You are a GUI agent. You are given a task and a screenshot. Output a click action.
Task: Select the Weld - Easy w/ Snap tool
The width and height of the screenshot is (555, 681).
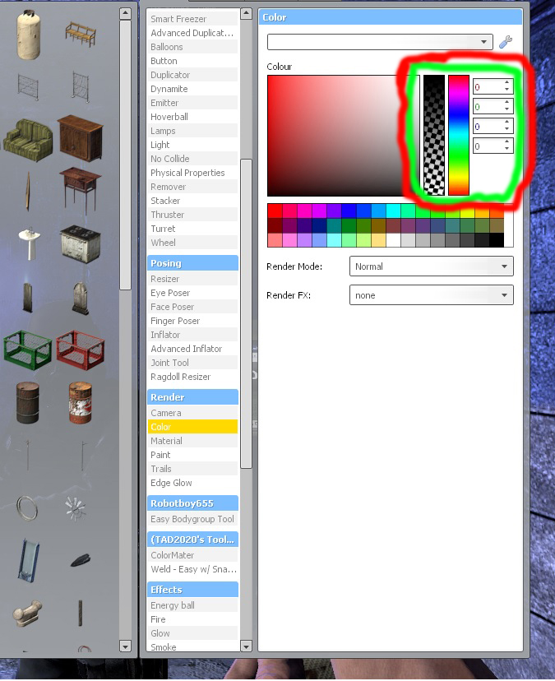pos(193,569)
